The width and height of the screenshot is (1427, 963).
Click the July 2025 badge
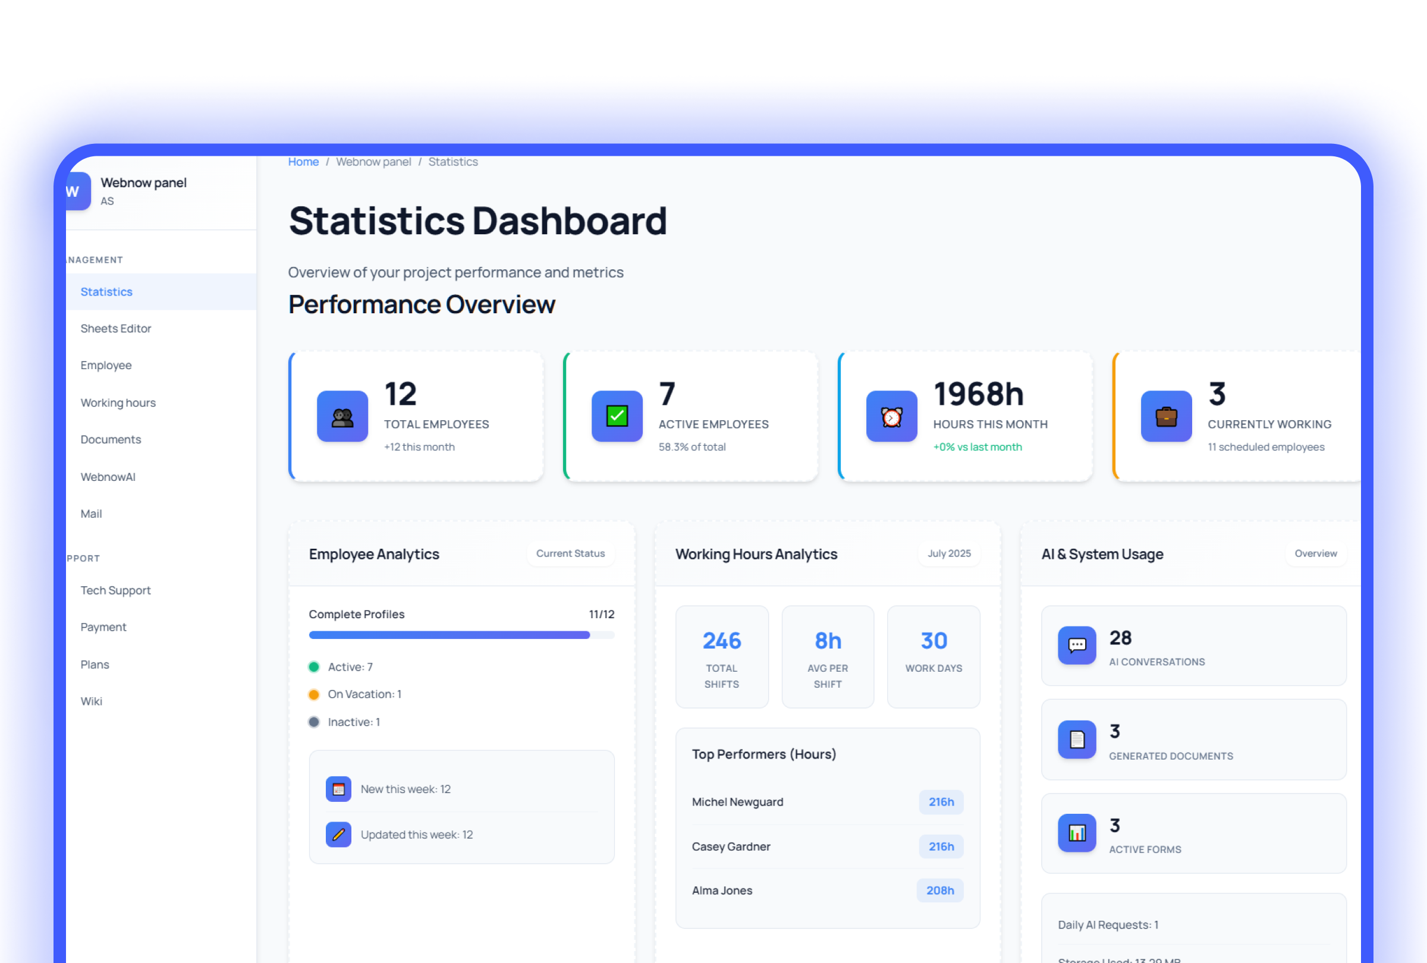[950, 553]
